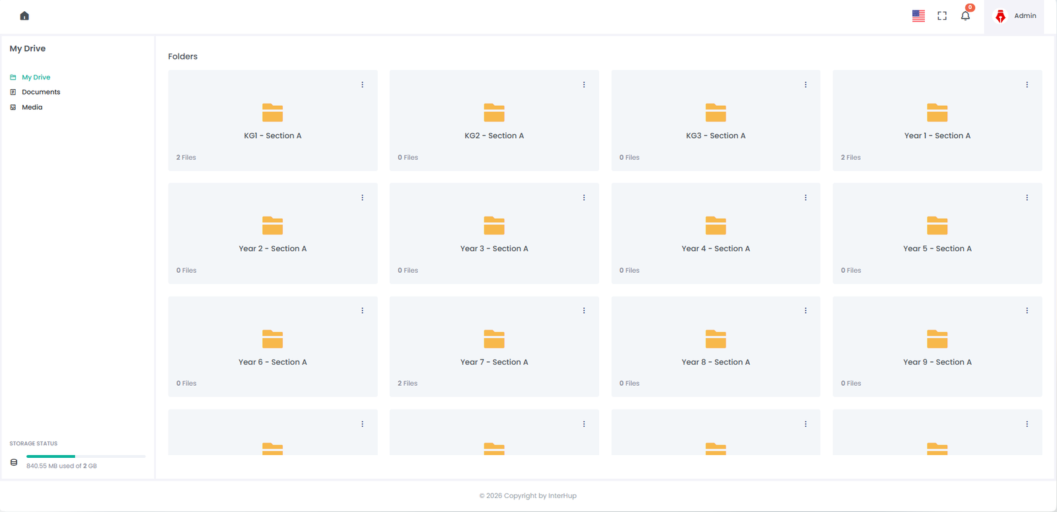Open options menu for KG2 - Section A

click(584, 85)
